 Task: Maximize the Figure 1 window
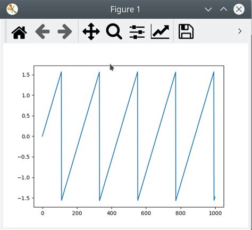tap(223, 9)
